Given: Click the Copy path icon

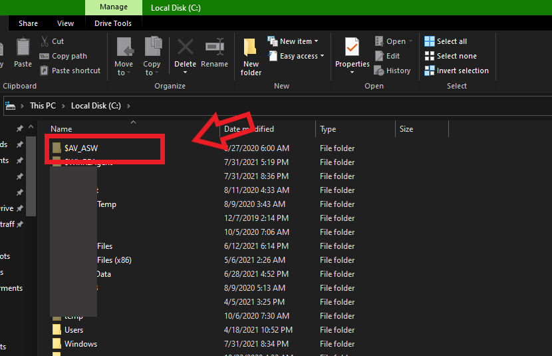Looking at the screenshot, I should point(44,57).
